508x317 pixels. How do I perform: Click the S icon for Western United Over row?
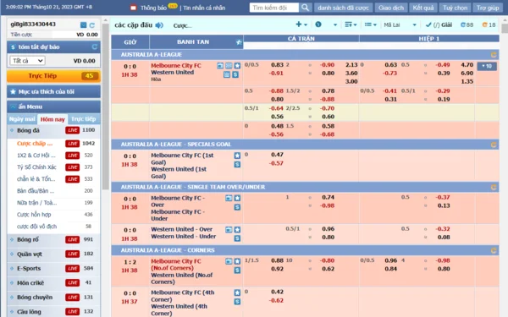pyautogui.click(x=237, y=238)
